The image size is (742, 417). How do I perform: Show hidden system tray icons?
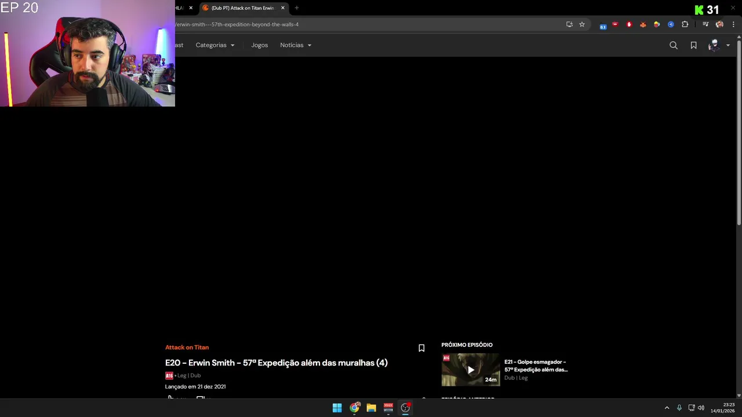click(x=667, y=408)
